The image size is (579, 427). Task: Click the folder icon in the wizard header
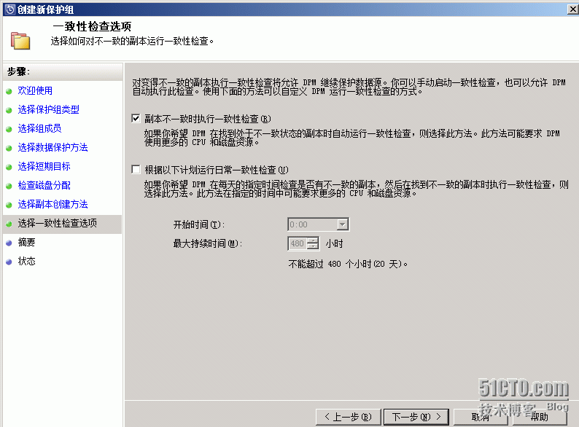pyautogui.click(x=20, y=41)
